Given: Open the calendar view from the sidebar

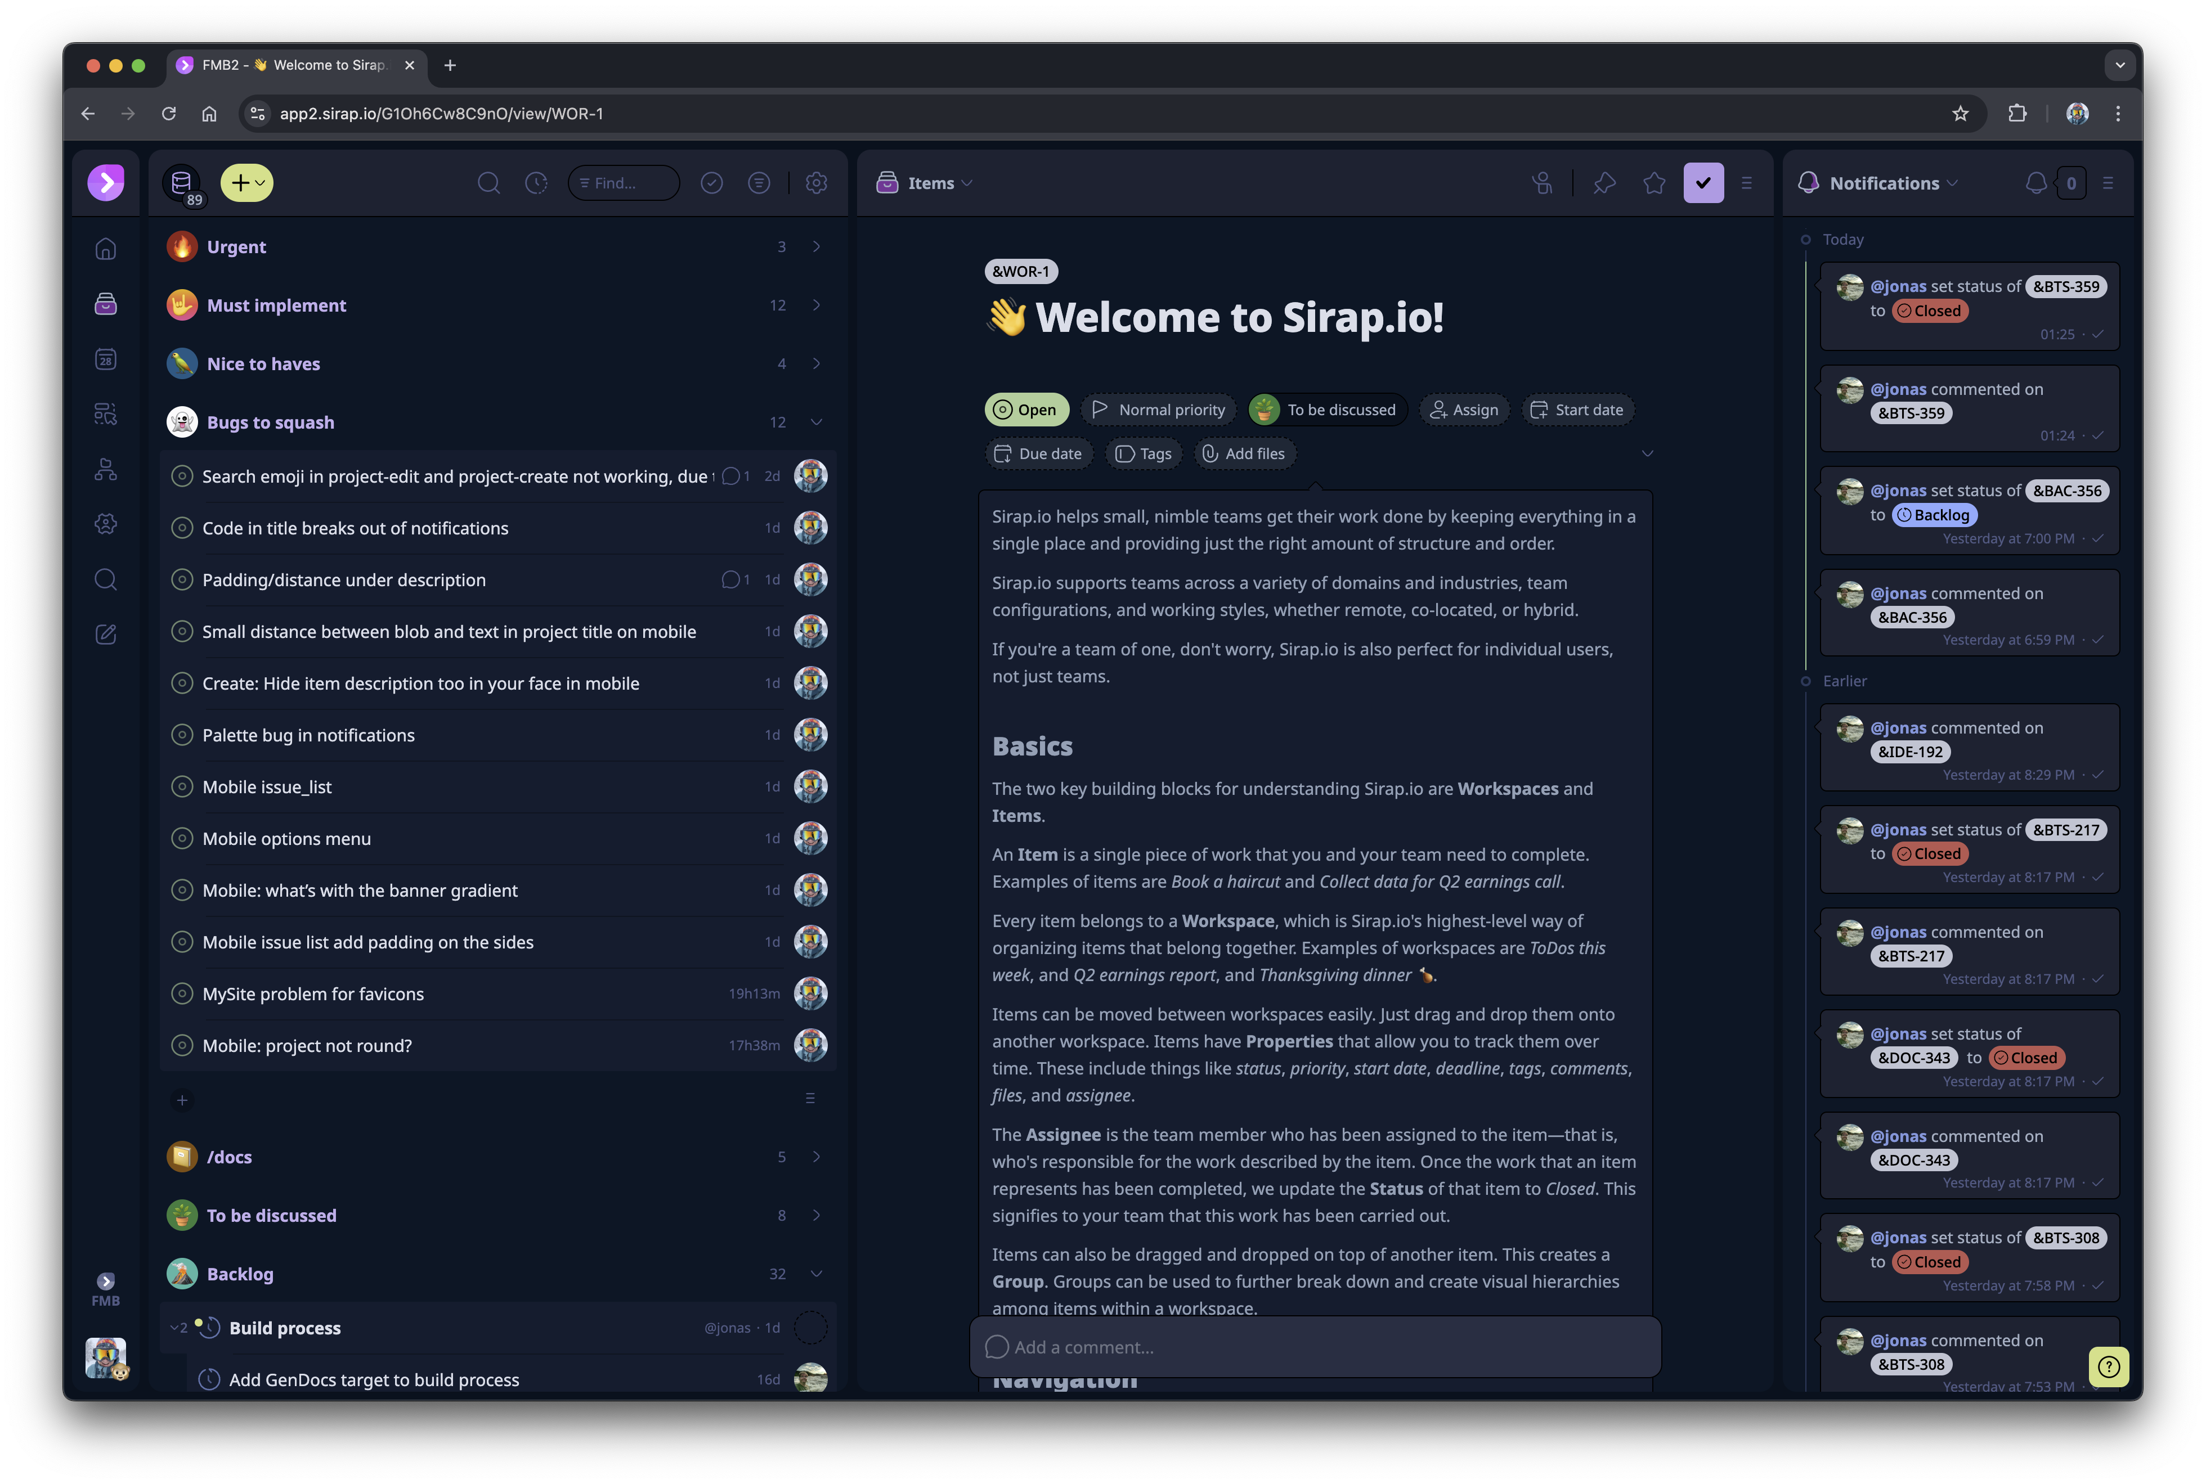Looking at the screenshot, I should [x=105, y=359].
